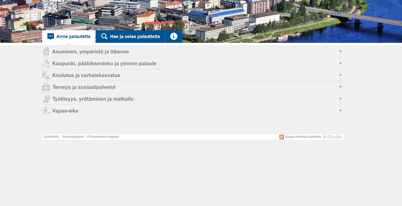This screenshot has width=402, height=206.
Task: Open the info circle icon tab
Action: click(x=174, y=36)
